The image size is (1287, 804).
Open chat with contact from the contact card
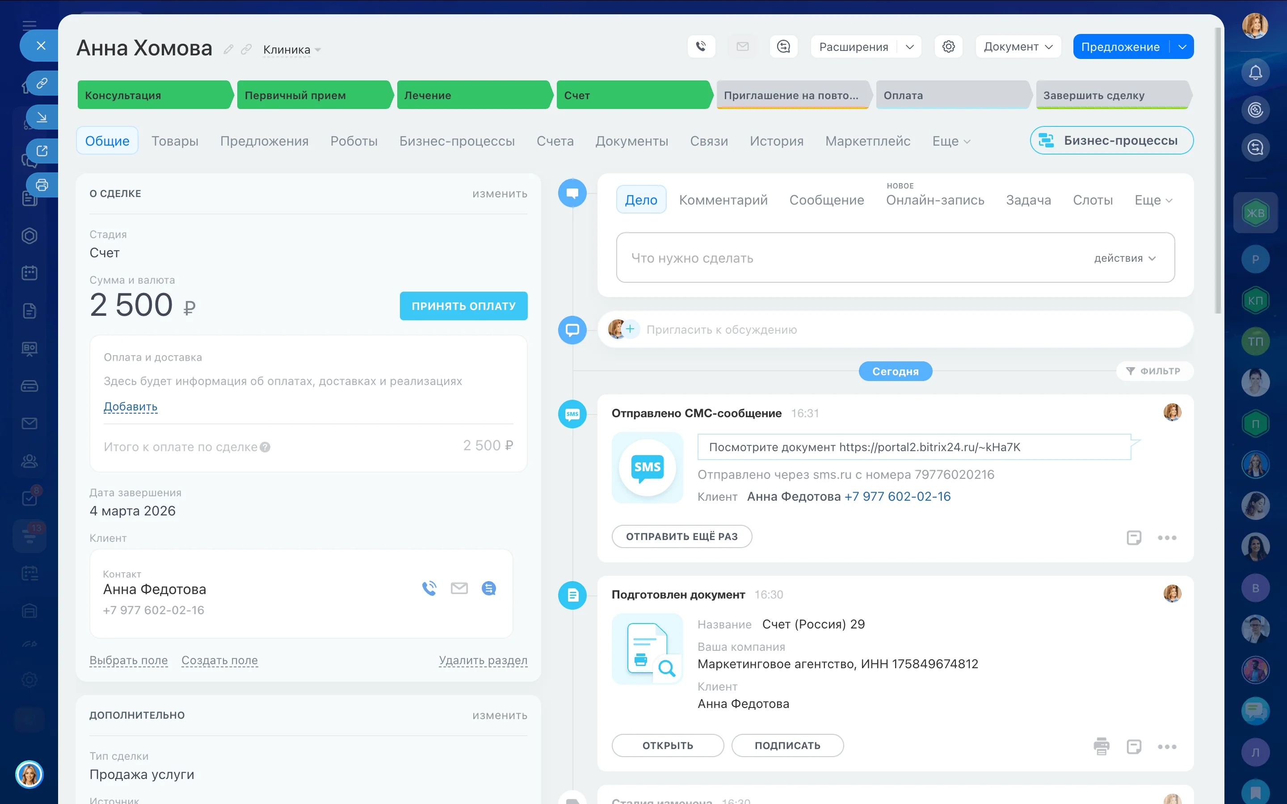pos(489,588)
